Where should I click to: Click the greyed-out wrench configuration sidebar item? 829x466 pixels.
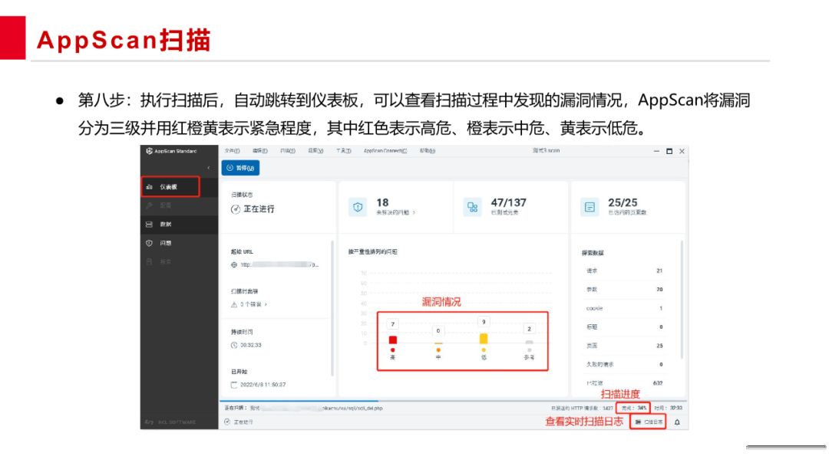pyautogui.click(x=179, y=205)
